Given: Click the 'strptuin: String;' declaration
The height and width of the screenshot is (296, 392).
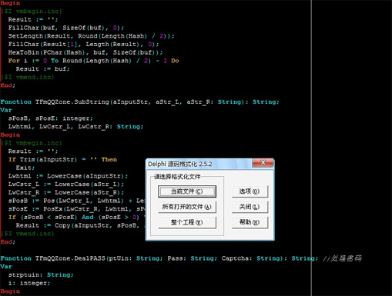Looking at the screenshot, I should 41,274.
